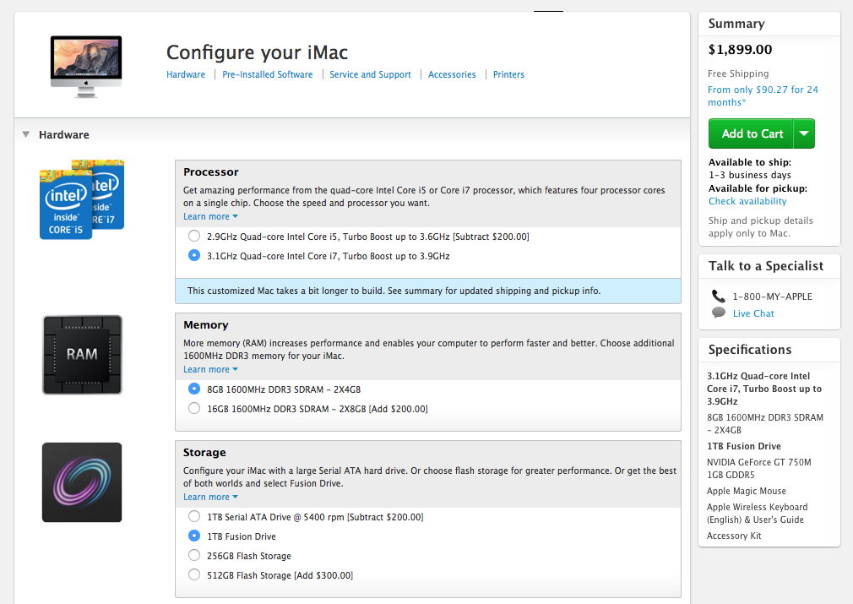Go to Service and Support section

click(x=371, y=74)
